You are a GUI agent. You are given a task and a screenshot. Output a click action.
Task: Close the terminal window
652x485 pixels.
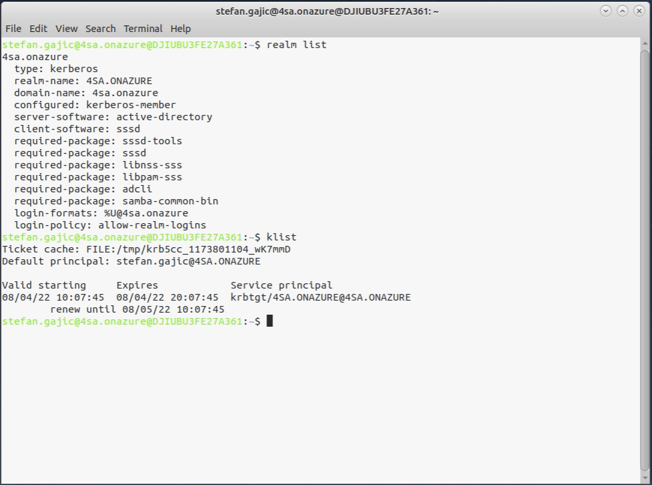coord(638,11)
